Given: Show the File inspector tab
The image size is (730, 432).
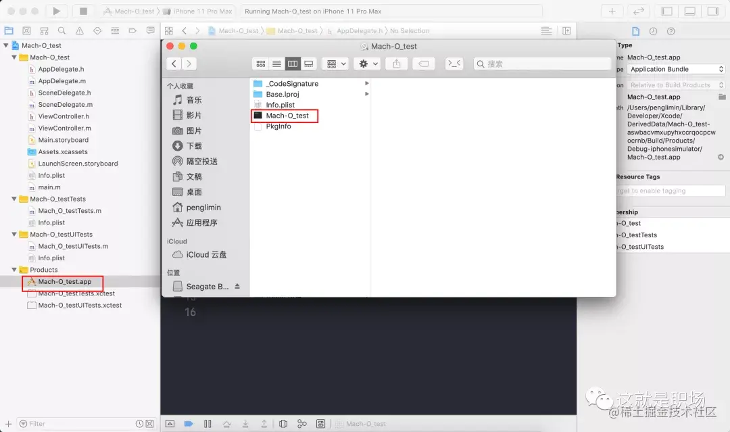Looking at the screenshot, I should (635, 31).
